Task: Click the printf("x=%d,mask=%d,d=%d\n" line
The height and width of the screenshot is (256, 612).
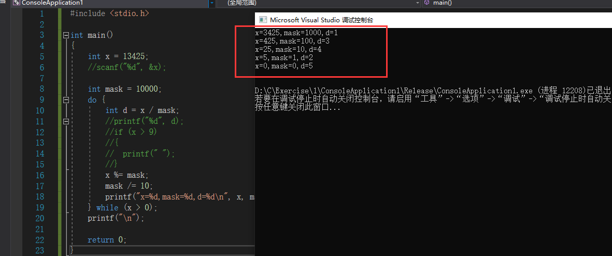Action: click(x=179, y=197)
